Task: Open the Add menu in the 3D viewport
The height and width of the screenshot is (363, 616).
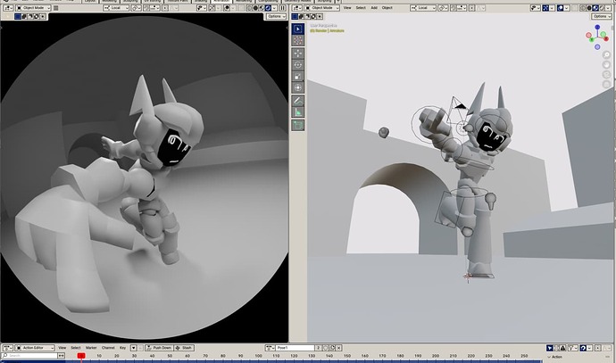Action: (x=374, y=8)
